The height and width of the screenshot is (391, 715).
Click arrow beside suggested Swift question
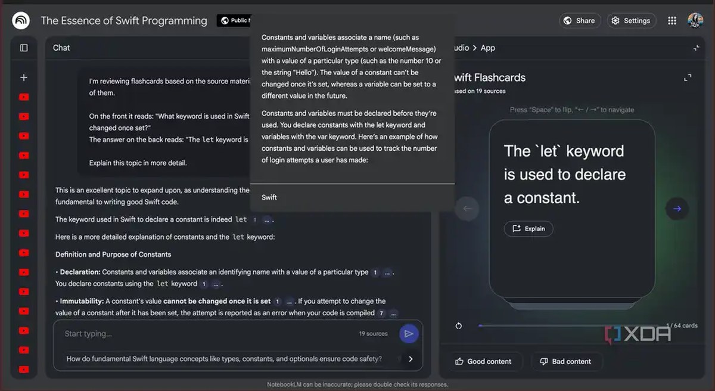point(410,359)
